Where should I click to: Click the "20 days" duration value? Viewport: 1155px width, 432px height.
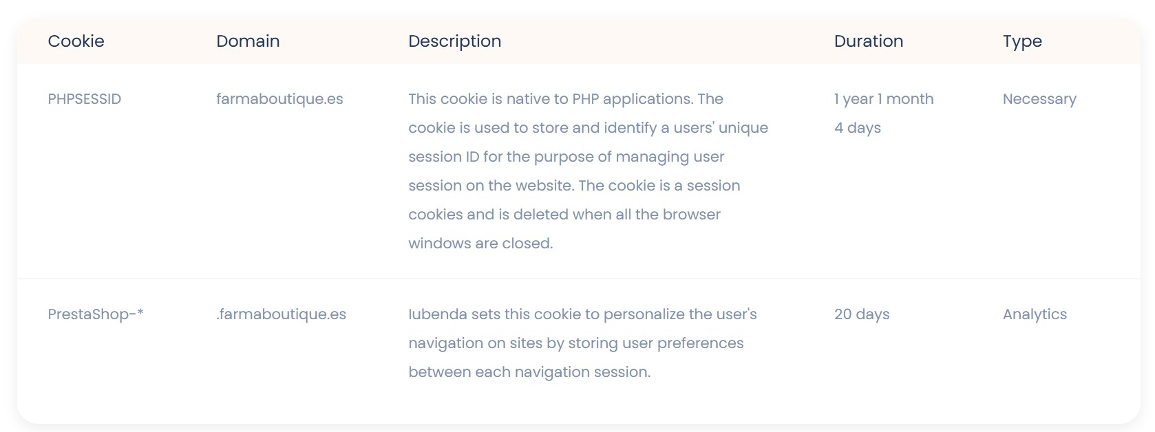861,314
